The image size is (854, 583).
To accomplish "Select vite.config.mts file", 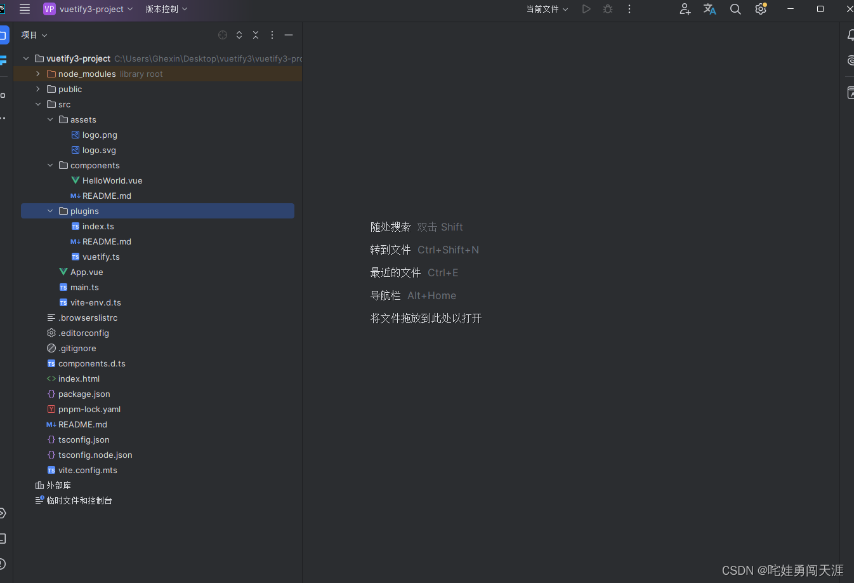I will (x=88, y=470).
